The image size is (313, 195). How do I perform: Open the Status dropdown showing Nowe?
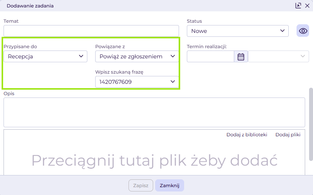pyautogui.click(x=238, y=31)
